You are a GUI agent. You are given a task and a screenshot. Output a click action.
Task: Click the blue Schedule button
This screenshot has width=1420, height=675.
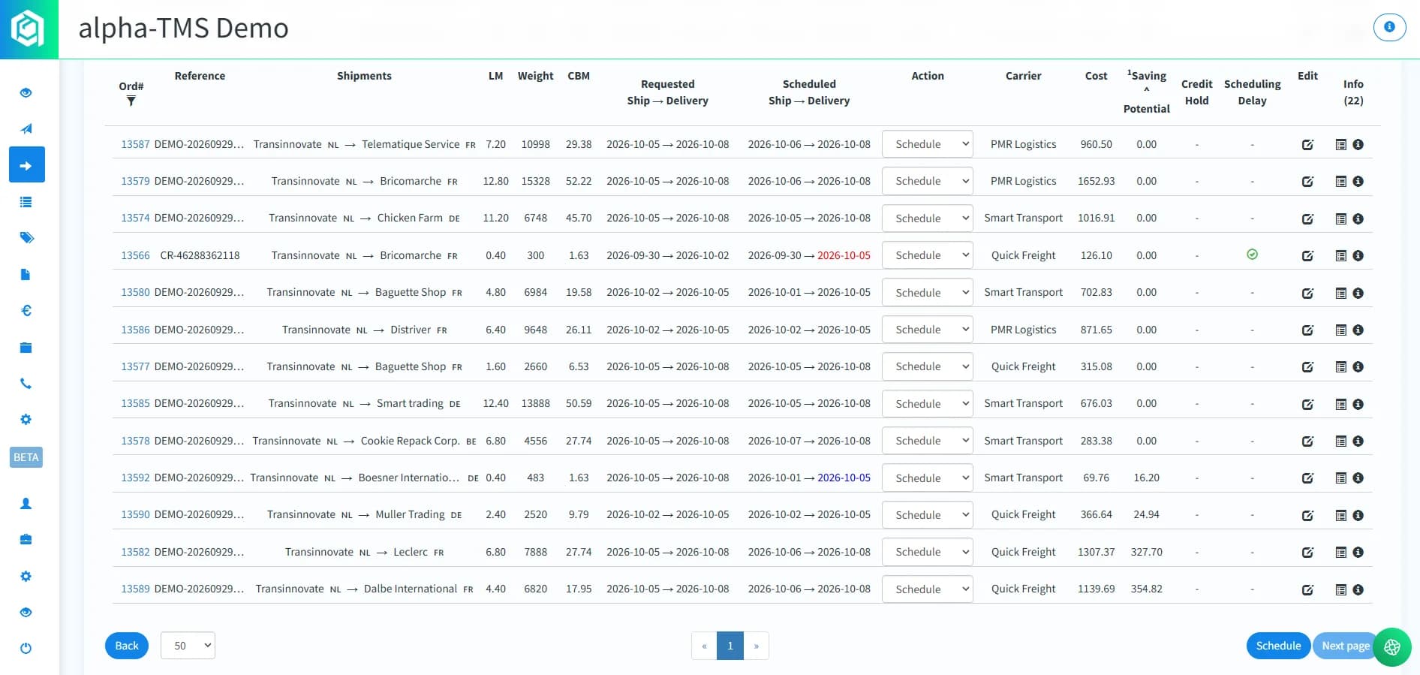click(1278, 646)
